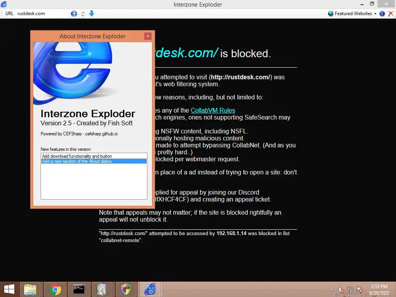Open the Featured Websites dropdown
Image resolution: width=396 pixels, height=297 pixels.
(353, 14)
